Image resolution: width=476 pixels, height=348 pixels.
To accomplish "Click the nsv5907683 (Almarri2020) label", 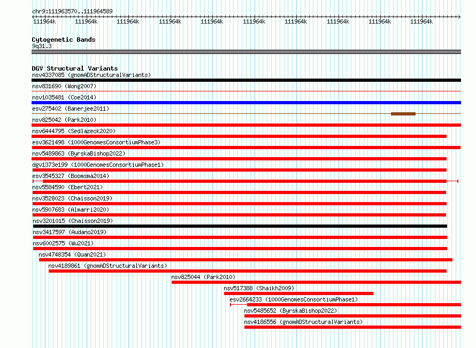I will click(x=71, y=210).
